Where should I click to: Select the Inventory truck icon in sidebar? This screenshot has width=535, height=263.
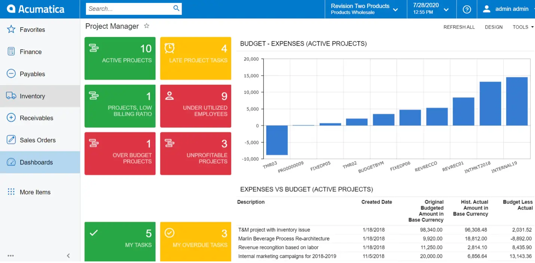pos(10,96)
